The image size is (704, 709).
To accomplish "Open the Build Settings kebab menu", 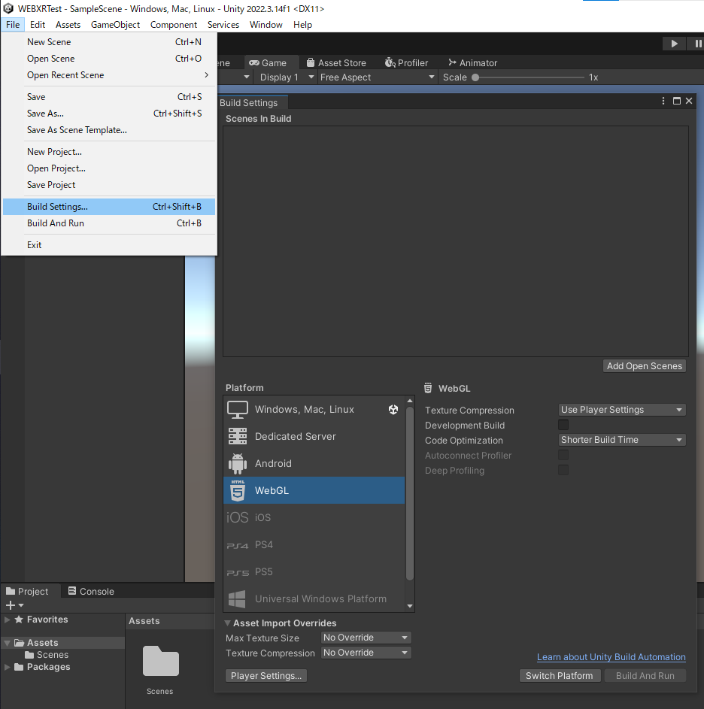I will 663,101.
